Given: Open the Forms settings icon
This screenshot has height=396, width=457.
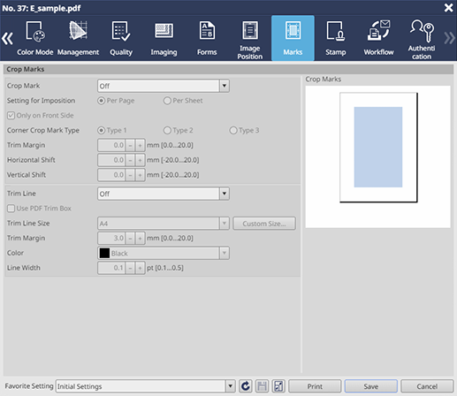Looking at the screenshot, I should [x=207, y=30].
